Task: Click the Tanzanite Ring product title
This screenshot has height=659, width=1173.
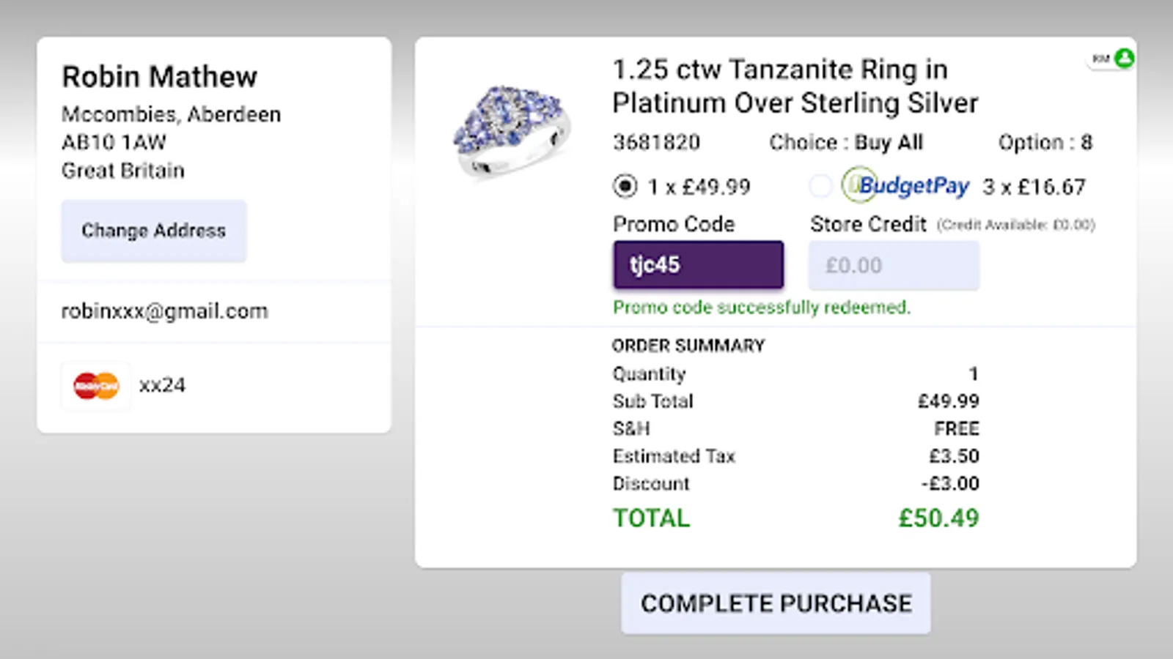Action: pyautogui.click(x=795, y=86)
